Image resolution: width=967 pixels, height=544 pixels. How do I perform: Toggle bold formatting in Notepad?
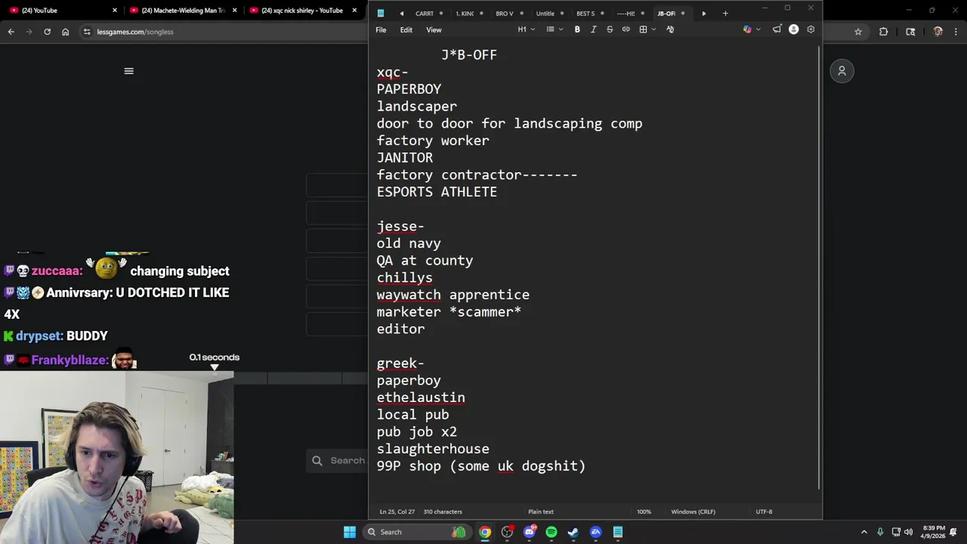[x=577, y=29]
